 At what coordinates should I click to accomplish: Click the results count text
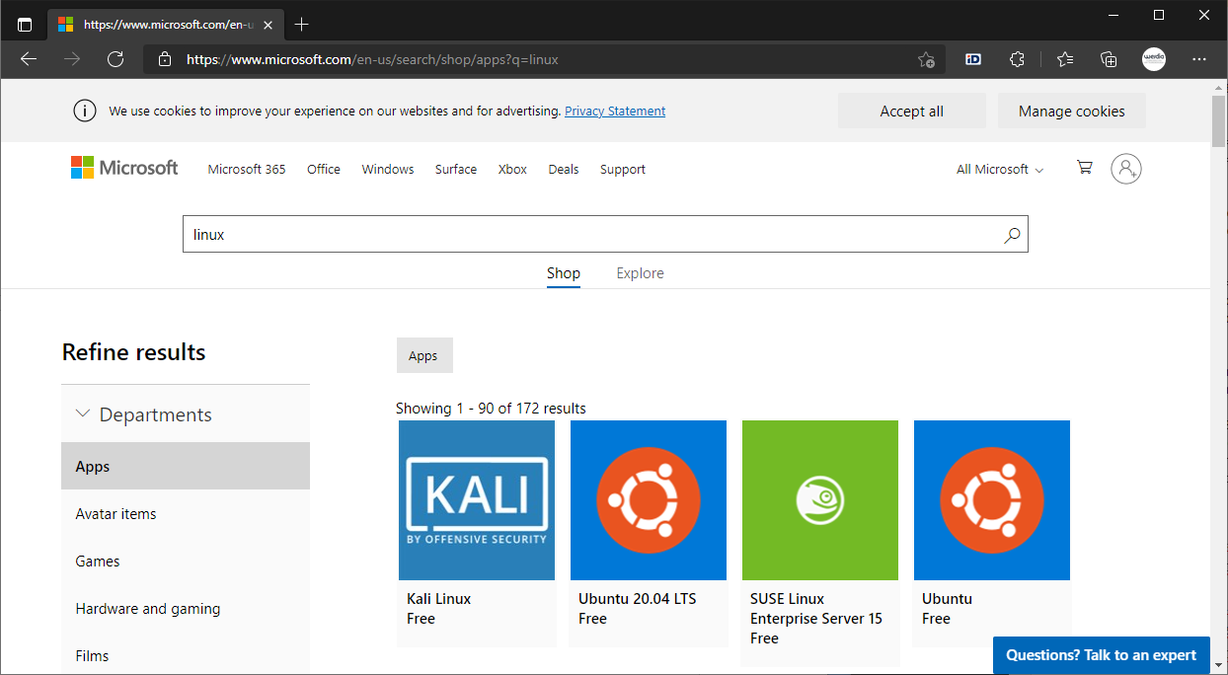coord(491,408)
